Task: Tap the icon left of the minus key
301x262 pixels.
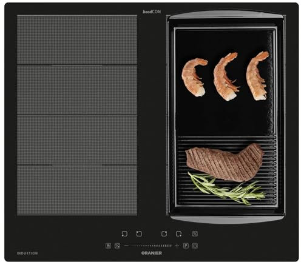Action: 117,246
